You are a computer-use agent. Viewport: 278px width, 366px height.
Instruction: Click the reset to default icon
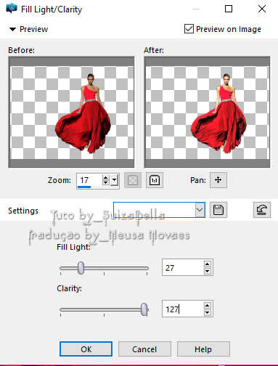[262, 210]
